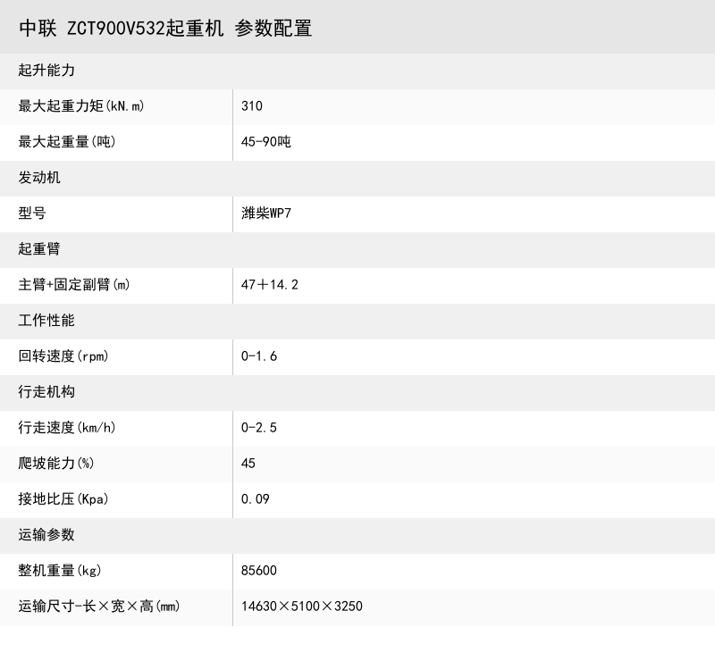Select the value 310 cell
715x661 pixels.
pyautogui.click(x=253, y=106)
